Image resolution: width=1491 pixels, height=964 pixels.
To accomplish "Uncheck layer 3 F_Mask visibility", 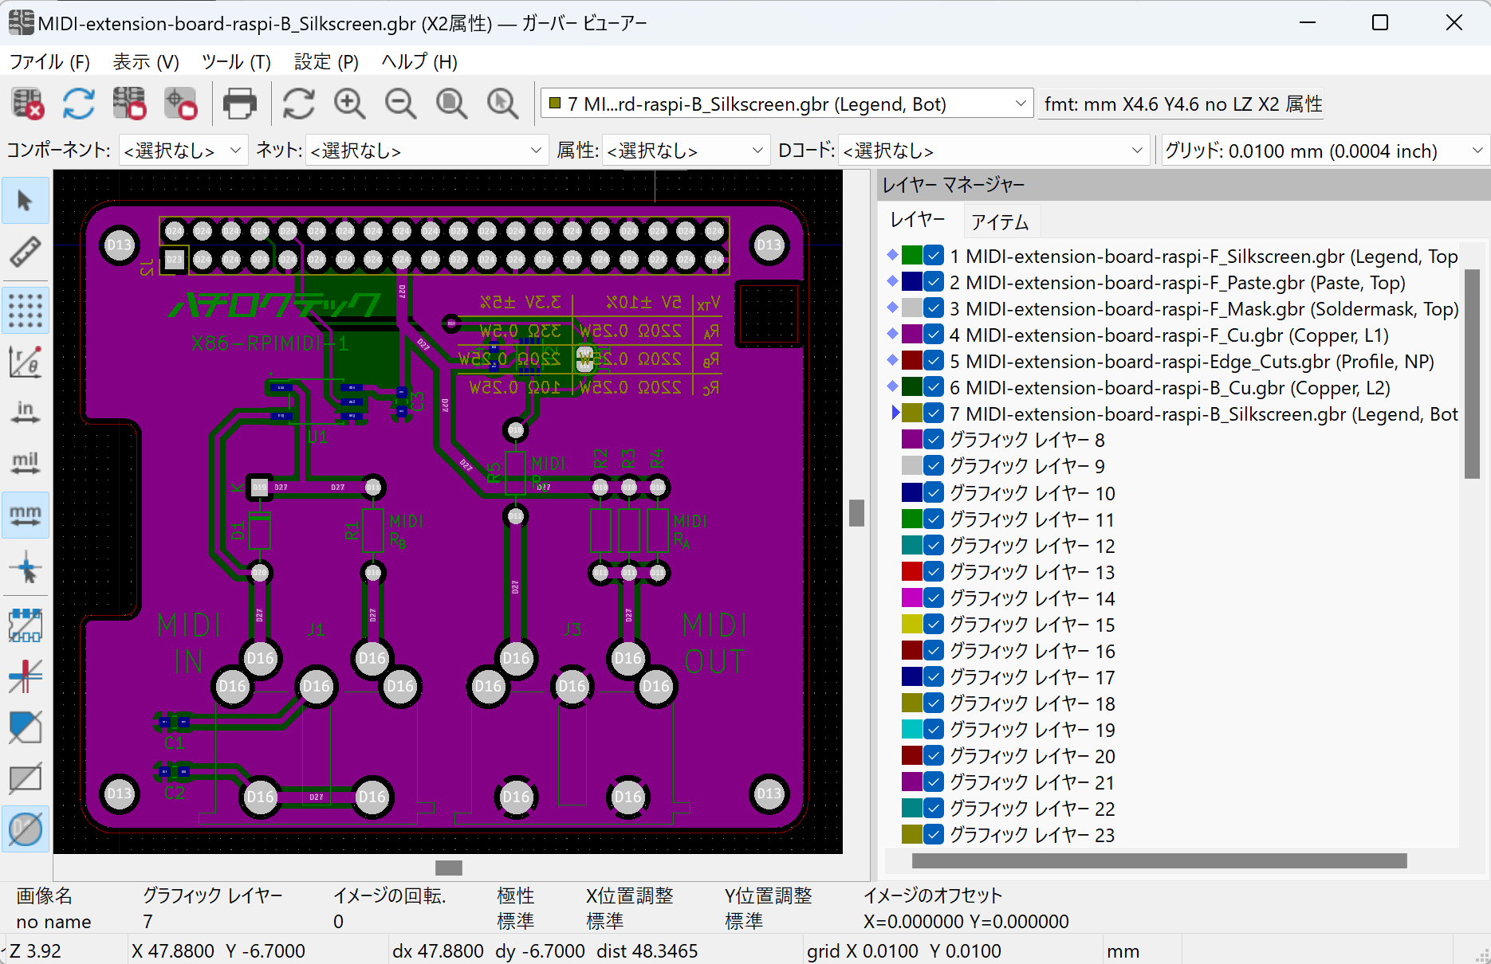I will [x=934, y=308].
